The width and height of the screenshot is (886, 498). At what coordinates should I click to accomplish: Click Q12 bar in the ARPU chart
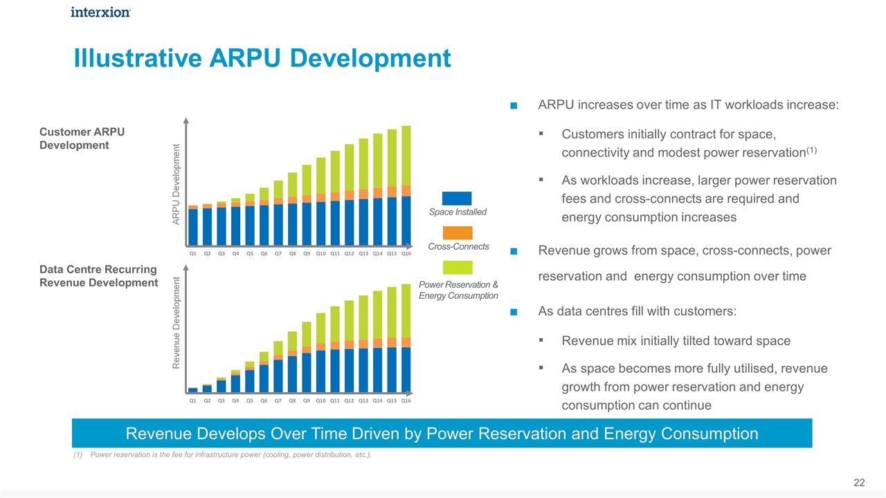tap(349, 195)
